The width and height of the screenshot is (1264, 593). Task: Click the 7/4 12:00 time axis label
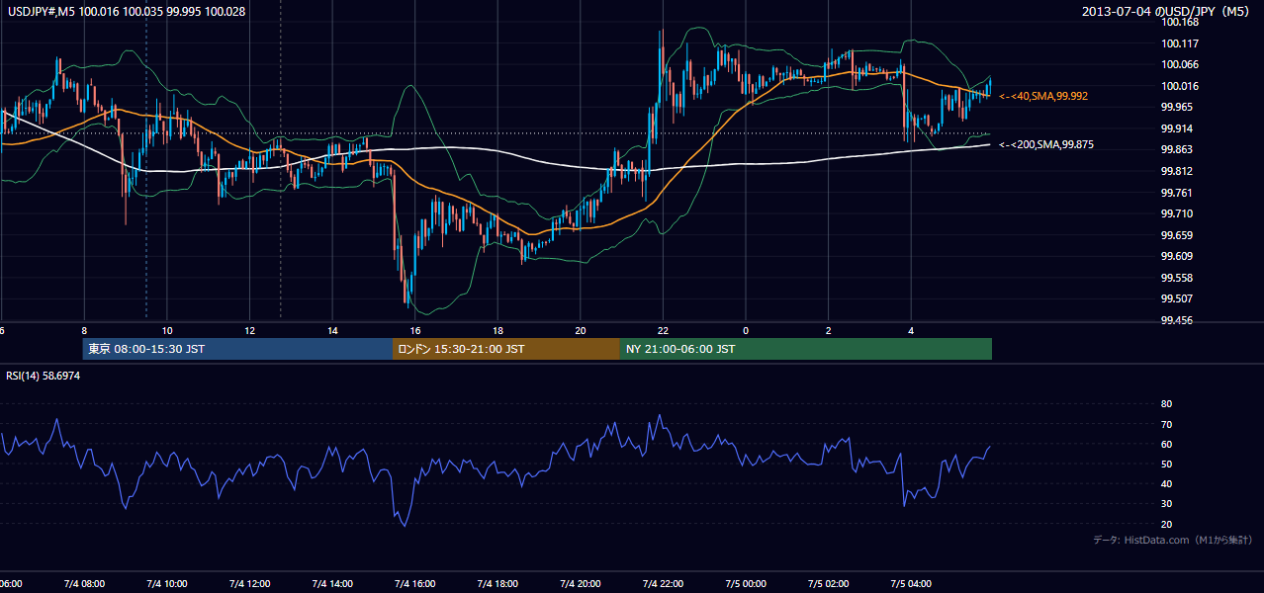coord(250,584)
